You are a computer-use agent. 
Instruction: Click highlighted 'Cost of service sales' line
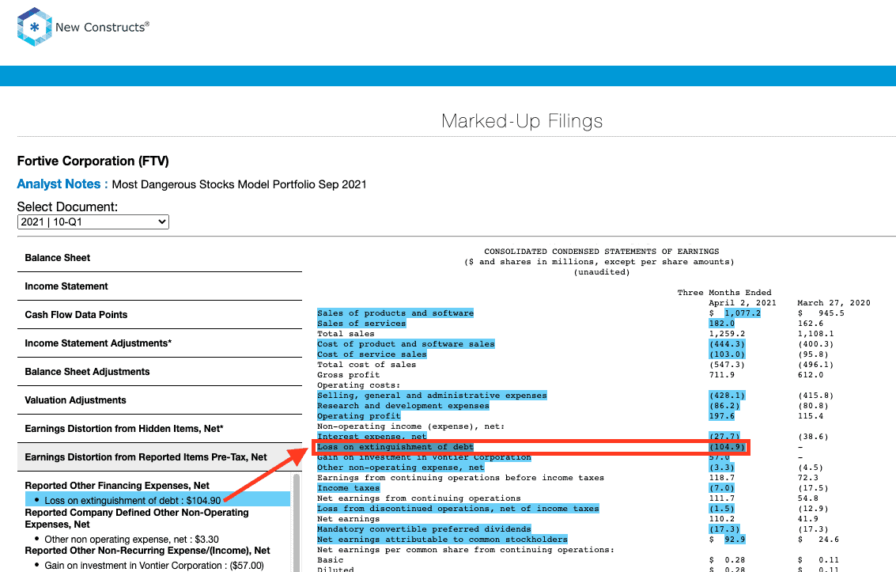click(372, 354)
